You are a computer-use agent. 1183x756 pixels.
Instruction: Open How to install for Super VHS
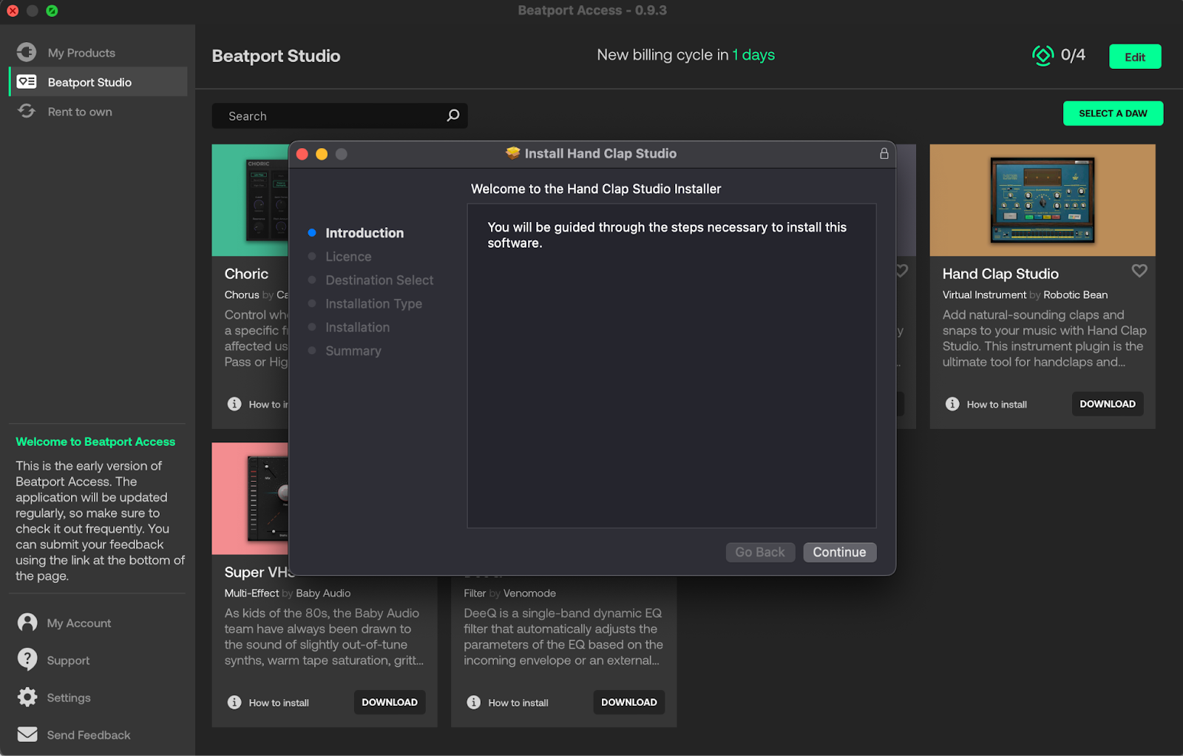pyautogui.click(x=279, y=702)
